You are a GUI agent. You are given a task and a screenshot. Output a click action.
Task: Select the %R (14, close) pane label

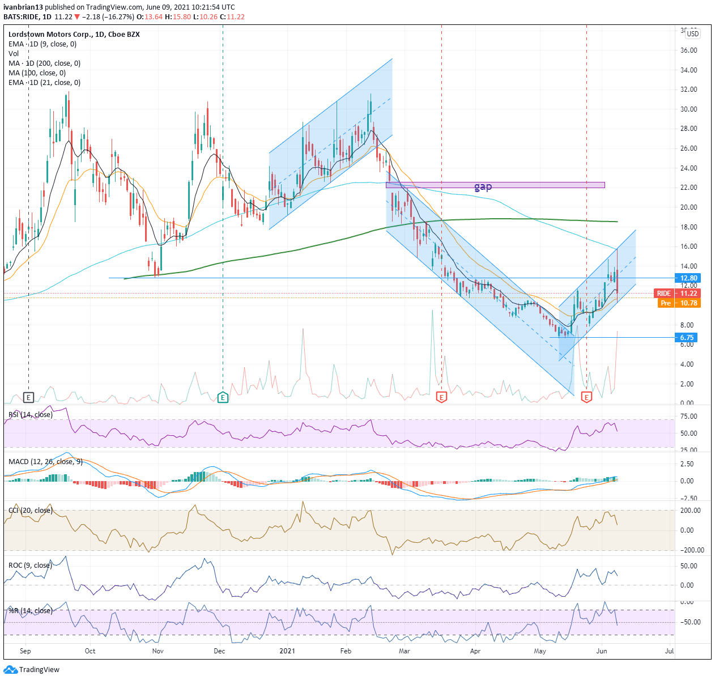31,611
